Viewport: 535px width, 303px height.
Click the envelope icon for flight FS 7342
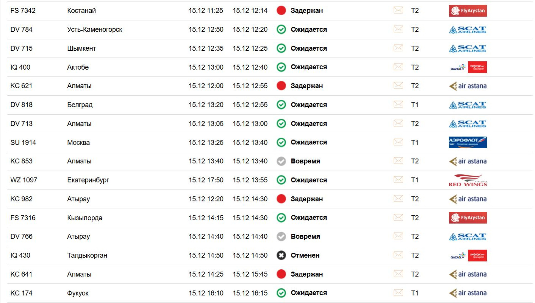click(398, 10)
